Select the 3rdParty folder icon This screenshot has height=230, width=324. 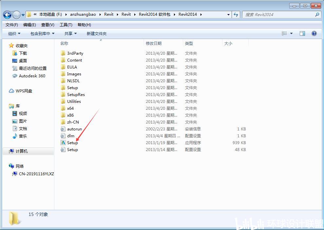click(63, 53)
